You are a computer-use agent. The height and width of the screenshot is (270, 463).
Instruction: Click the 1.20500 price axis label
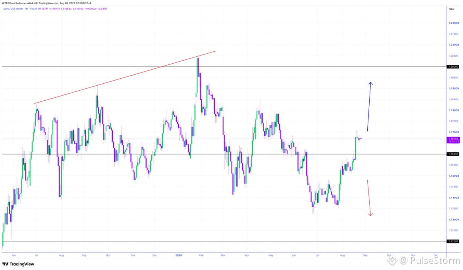[453, 56]
